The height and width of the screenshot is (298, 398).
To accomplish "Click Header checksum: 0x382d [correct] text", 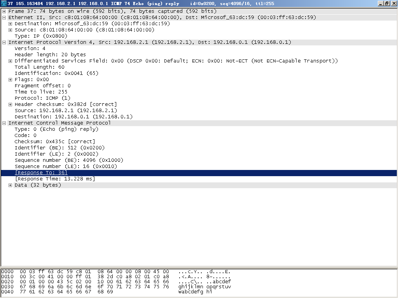I will [x=66, y=104].
